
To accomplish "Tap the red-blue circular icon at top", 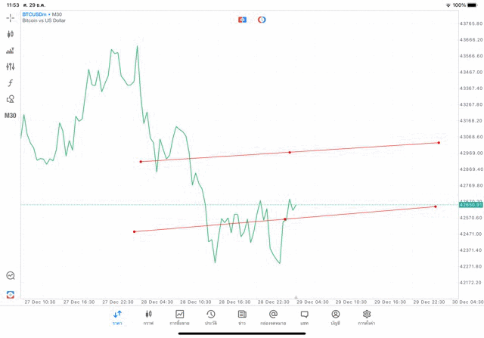I will (262, 20).
